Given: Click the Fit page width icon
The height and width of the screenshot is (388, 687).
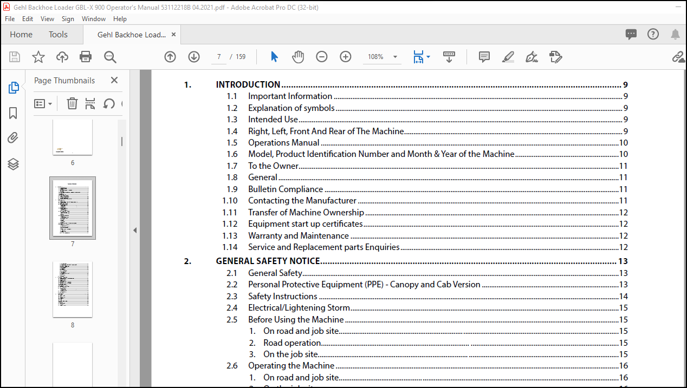Looking at the screenshot, I should coord(418,57).
